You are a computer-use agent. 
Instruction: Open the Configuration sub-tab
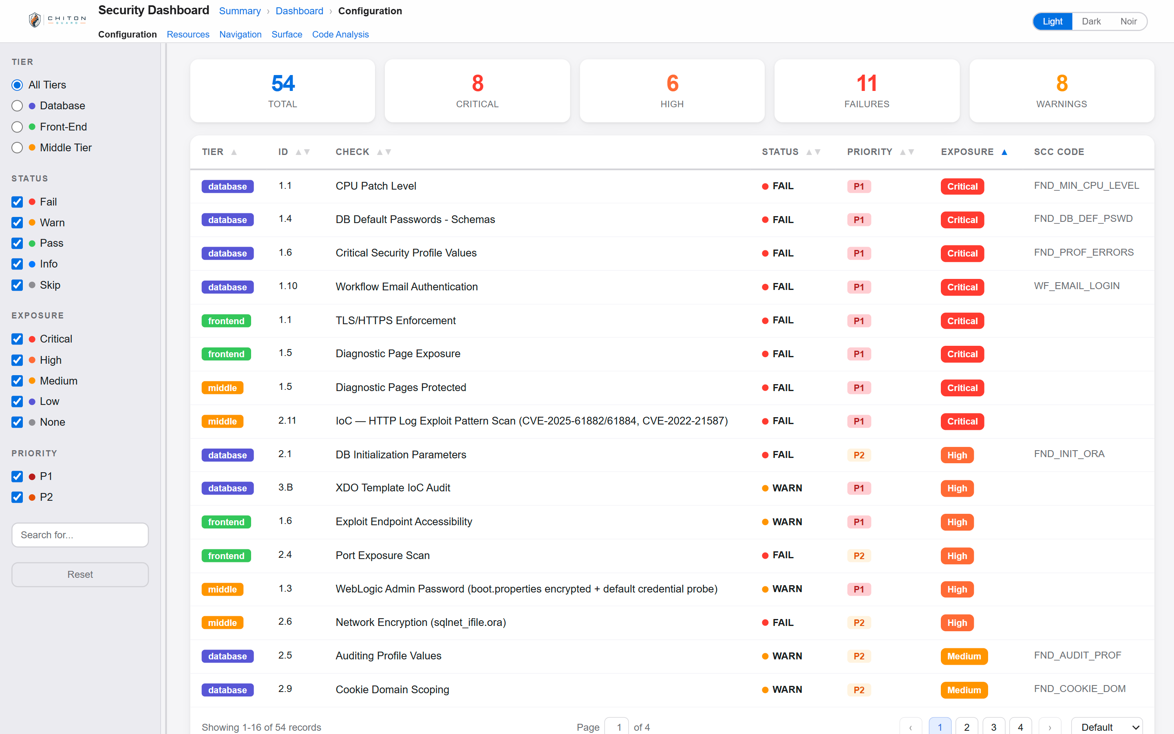point(127,35)
